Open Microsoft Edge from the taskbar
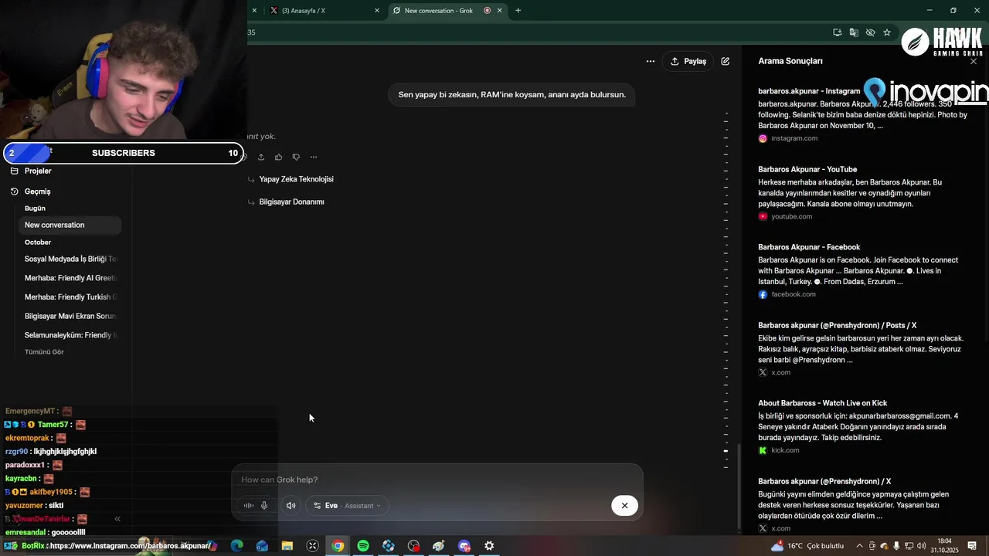 pyautogui.click(x=237, y=546)
